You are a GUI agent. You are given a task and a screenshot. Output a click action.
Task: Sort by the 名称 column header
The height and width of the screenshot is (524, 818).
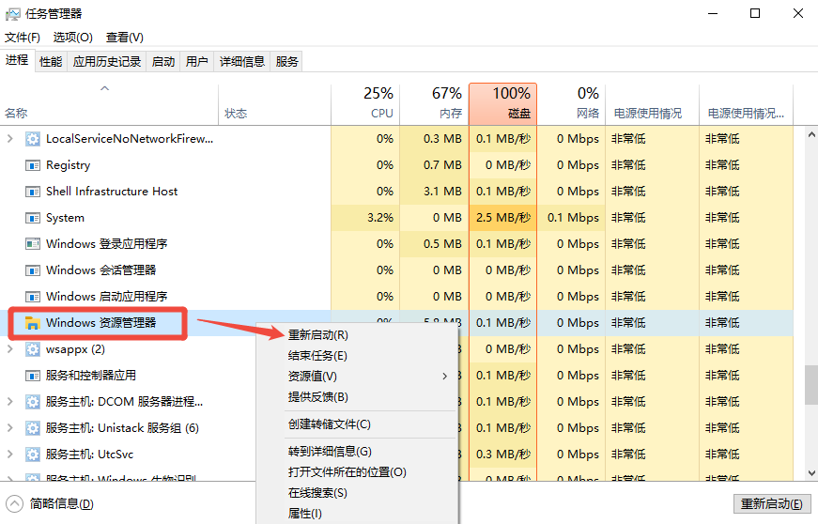click(109, 104)
